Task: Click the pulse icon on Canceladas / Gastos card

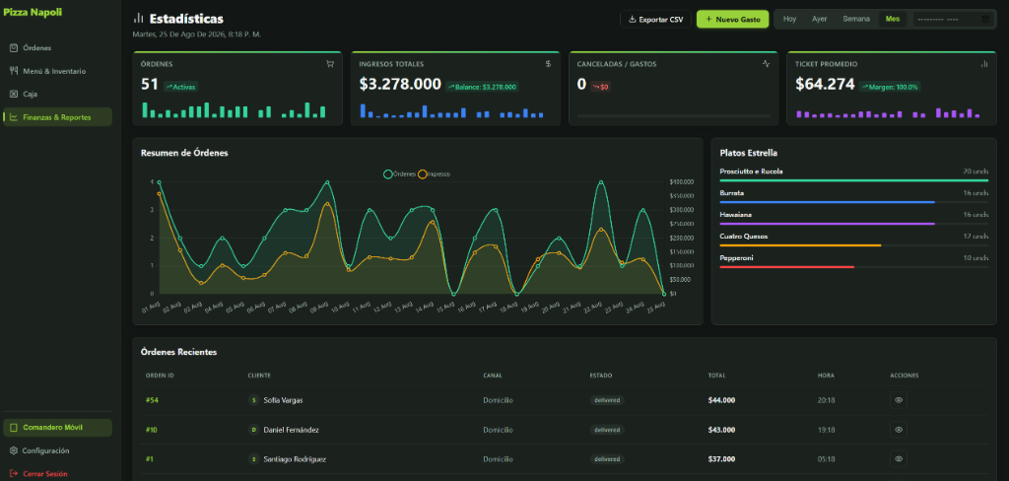Action: coord(766,64)
